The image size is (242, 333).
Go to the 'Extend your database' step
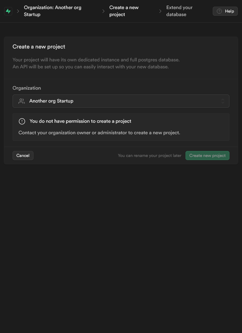[179, 11]
